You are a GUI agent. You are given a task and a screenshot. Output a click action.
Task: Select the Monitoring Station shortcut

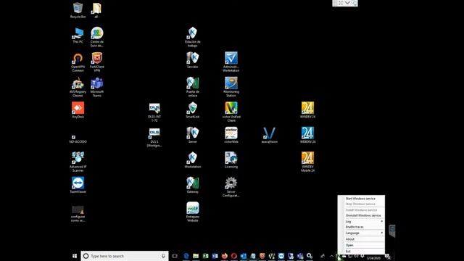click(231, 87)
